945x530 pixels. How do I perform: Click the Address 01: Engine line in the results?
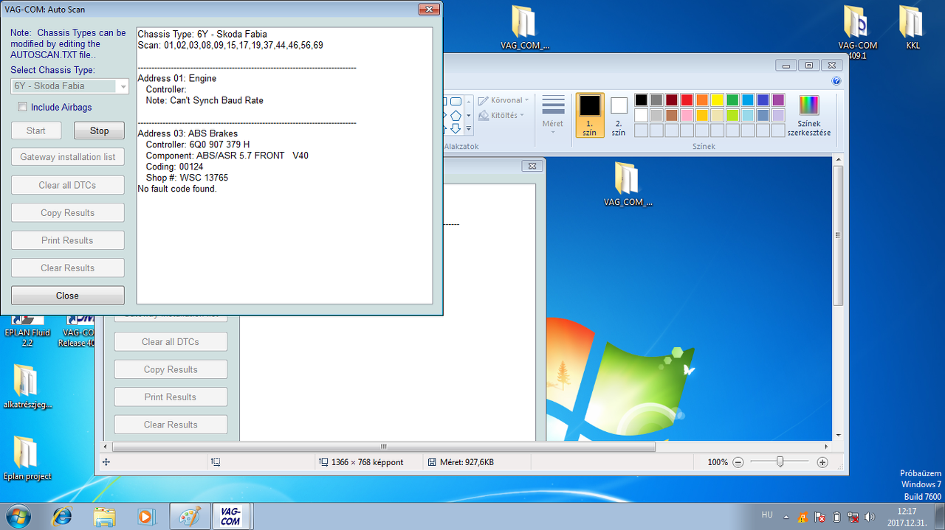[x=177, y=78]
